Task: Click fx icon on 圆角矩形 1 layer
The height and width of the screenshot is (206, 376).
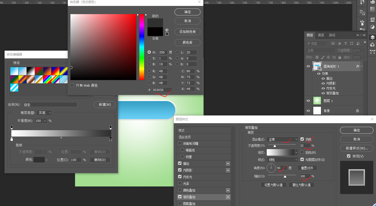Action: (x=357, y=66)
